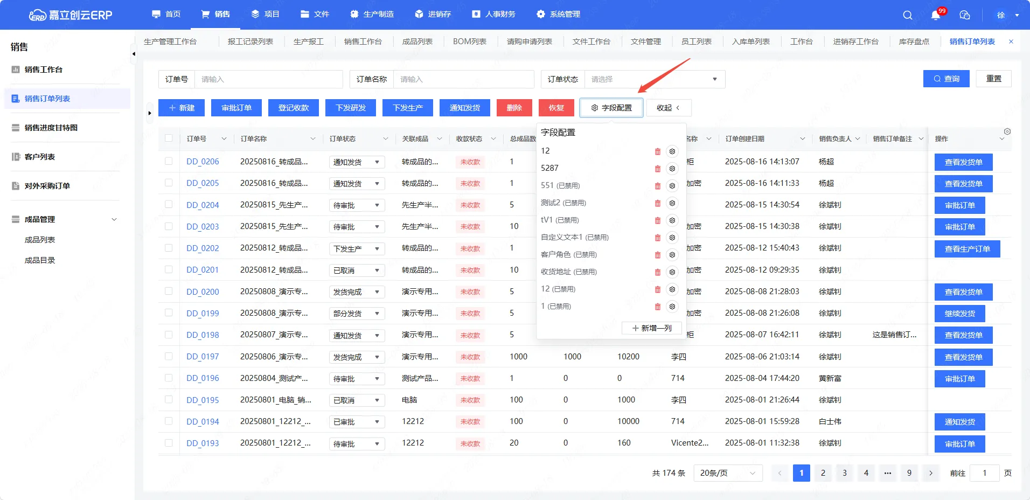
Task: Check the row for order DD_0197
Action: [x=169, y=356]
